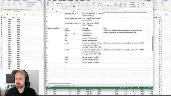Image resolution: width=171 pixels, height=96 pixels.
Task: Click the 'column headings' cell
Action: pyautogui.click(x=56, y=28)
